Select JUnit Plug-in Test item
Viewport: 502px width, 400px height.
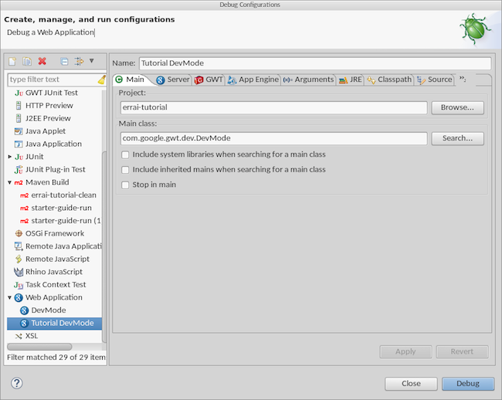[54, 170]
